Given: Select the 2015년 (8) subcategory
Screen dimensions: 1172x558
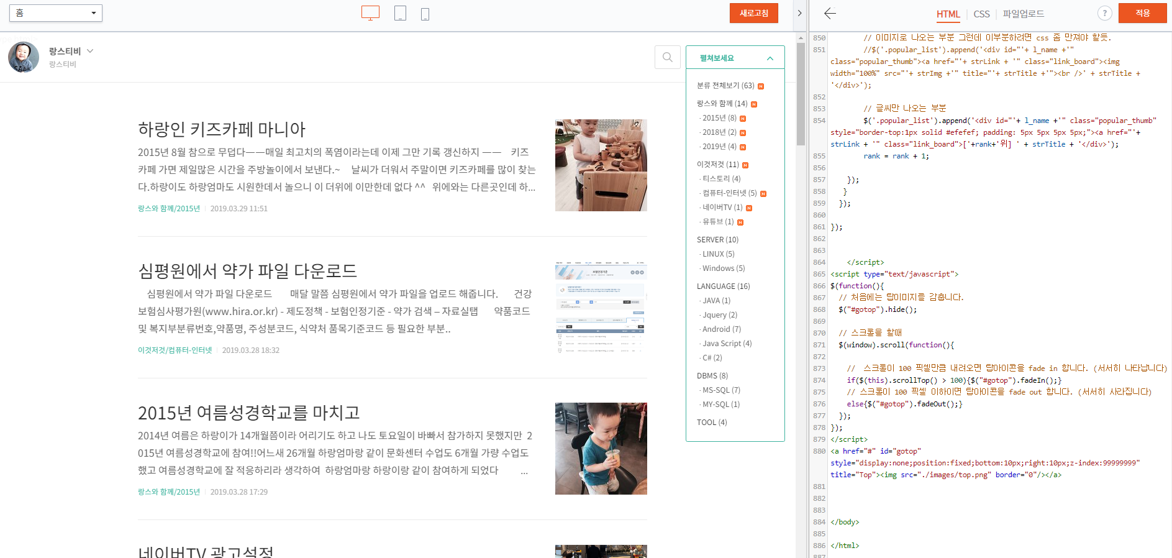Looking at the screenshot, I should (719, 118).
